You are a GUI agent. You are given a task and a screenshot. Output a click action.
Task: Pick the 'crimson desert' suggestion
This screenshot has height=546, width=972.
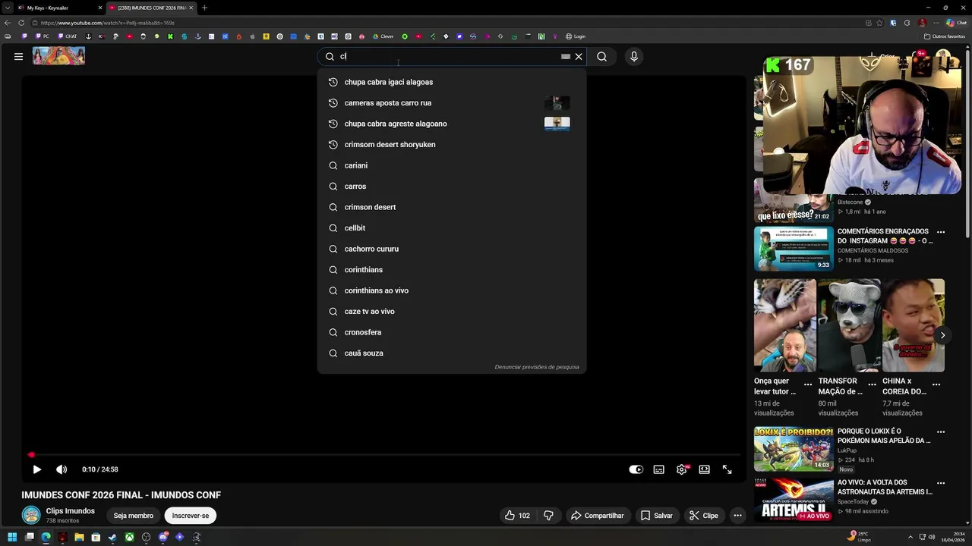pyautogui.click(x=451, y=207)
